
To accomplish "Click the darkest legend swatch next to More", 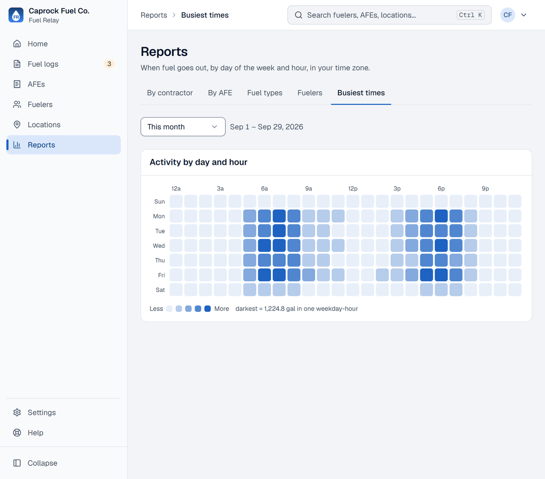I will pyautogui.click(x=208, y=309).
